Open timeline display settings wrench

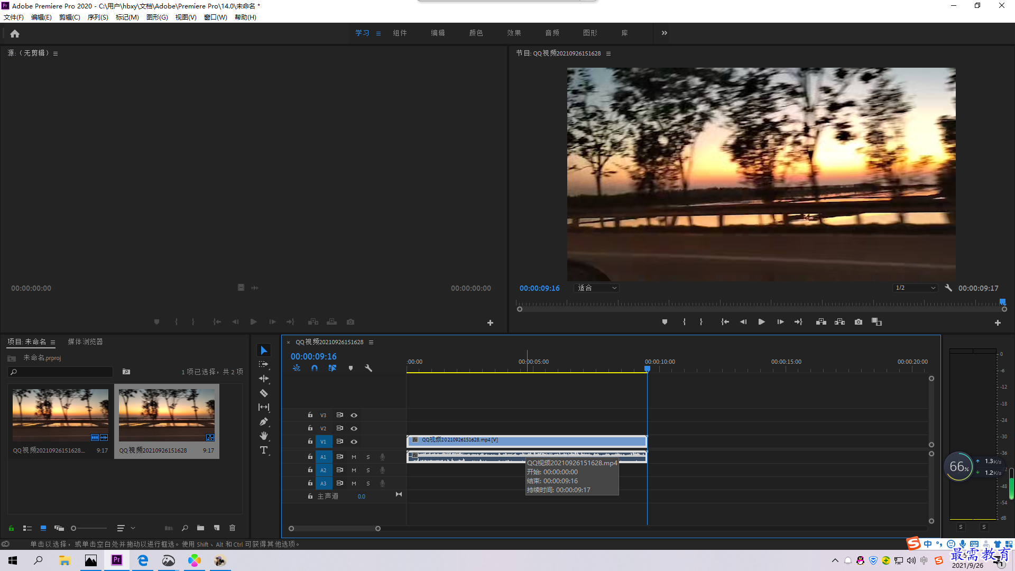coord(368,368)
